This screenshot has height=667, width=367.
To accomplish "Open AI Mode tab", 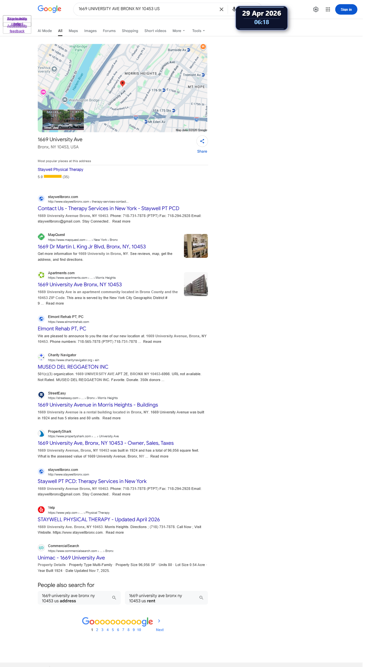I will 45,31.
